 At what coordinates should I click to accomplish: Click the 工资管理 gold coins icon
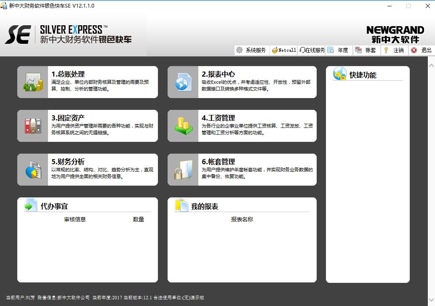click(184, 126)
